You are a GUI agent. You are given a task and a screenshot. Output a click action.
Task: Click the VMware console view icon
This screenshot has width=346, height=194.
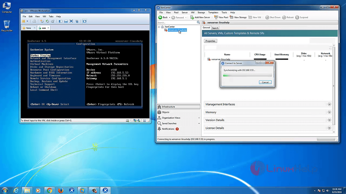coord(84,21)
